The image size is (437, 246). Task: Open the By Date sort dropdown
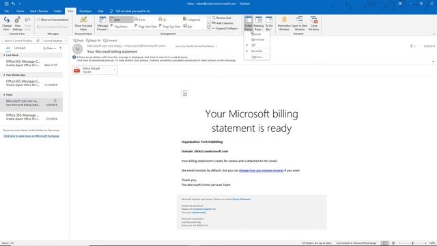tap(49, 49)
